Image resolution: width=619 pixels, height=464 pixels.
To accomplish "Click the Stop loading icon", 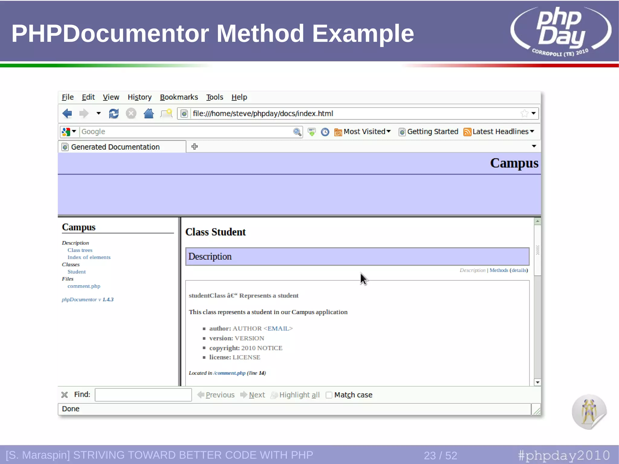I will pyautogui.click(x=131, y=114).
